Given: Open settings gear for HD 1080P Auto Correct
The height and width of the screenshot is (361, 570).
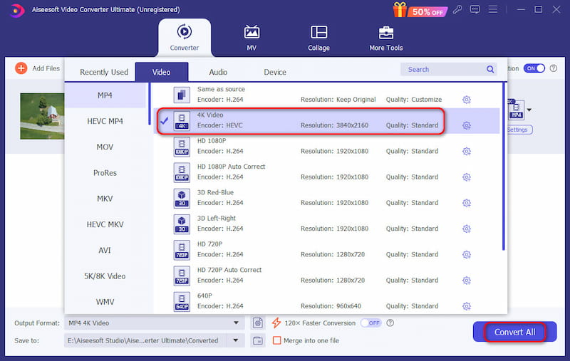Looking at the screenshot, I should [x=467, y=177].
